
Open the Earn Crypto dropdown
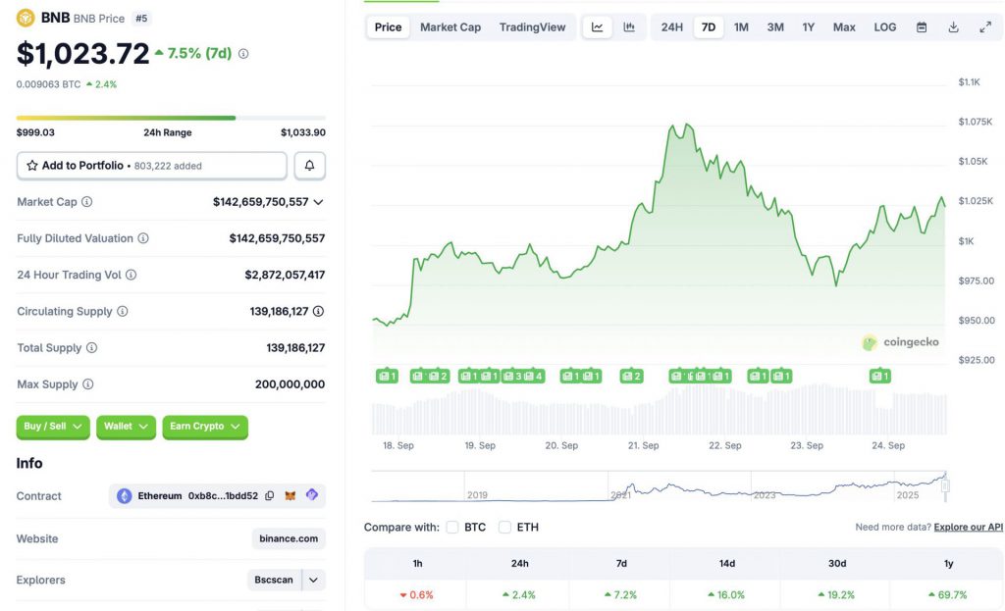click(x=205, y=427)
